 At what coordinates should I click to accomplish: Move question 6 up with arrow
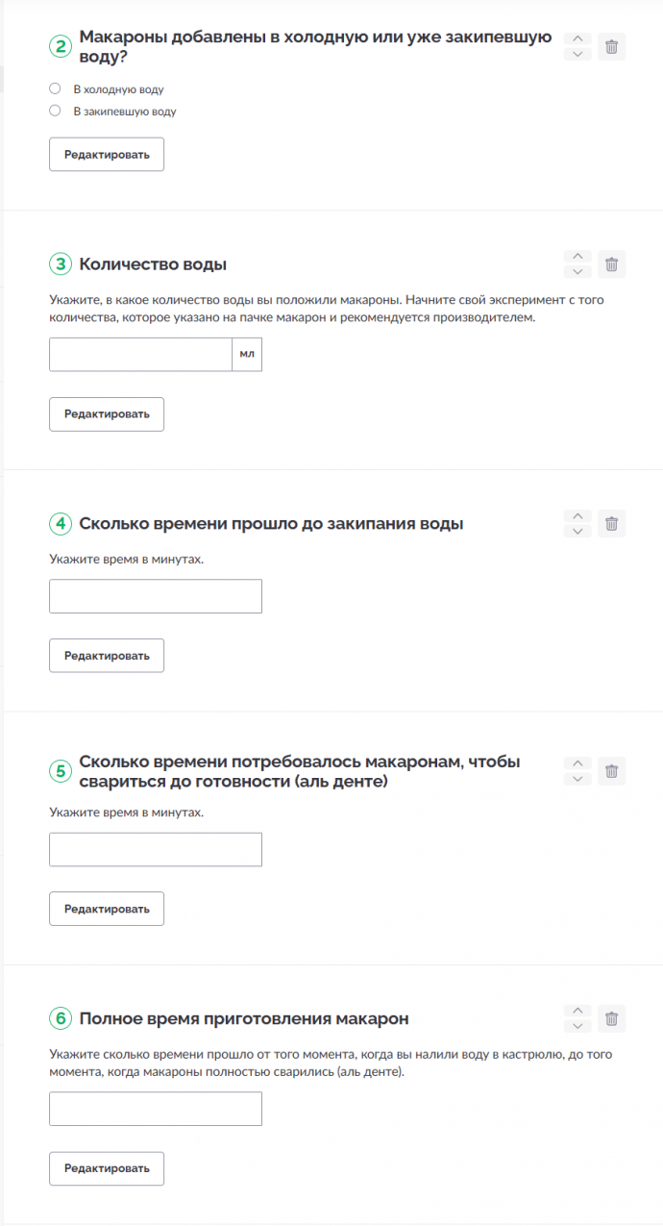click(x=577, y=1011)
